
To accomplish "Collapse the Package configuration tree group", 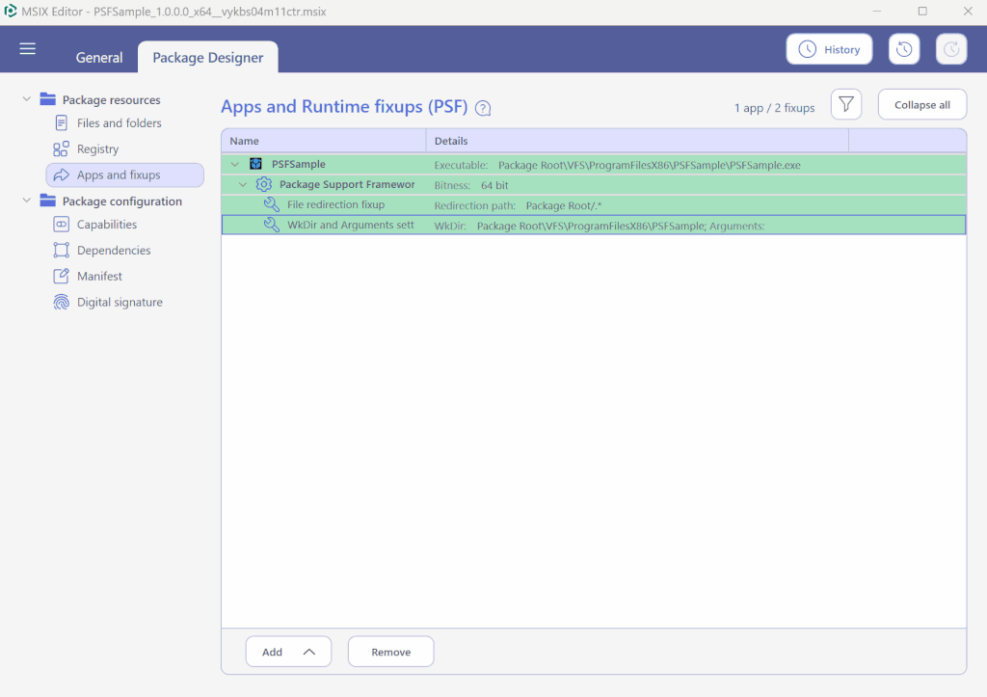I will (26, 201).
